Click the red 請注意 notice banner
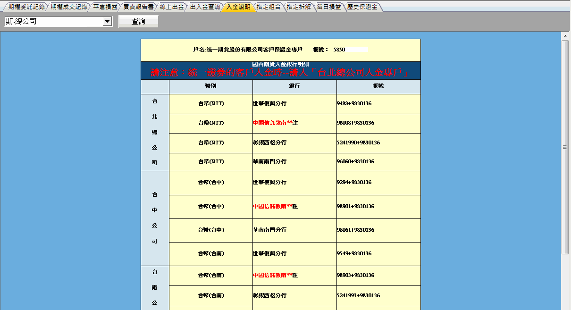Image resolution: width=571 pixels, height=310 pixels. [280, 73]
